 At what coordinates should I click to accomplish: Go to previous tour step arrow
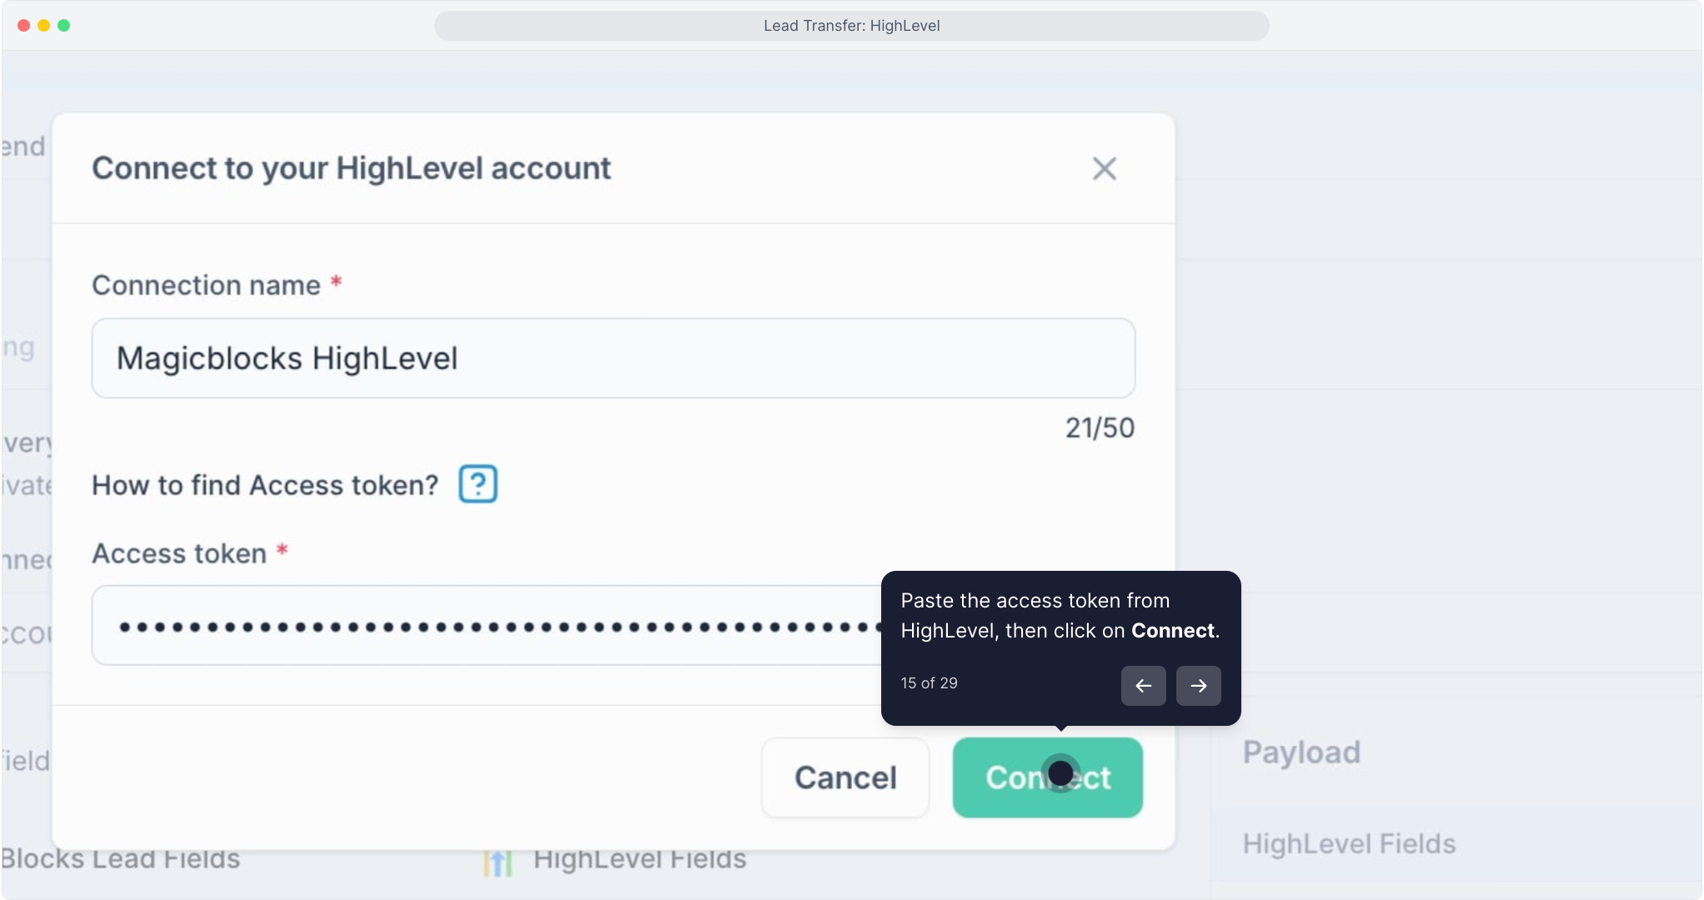[1143, 686]
